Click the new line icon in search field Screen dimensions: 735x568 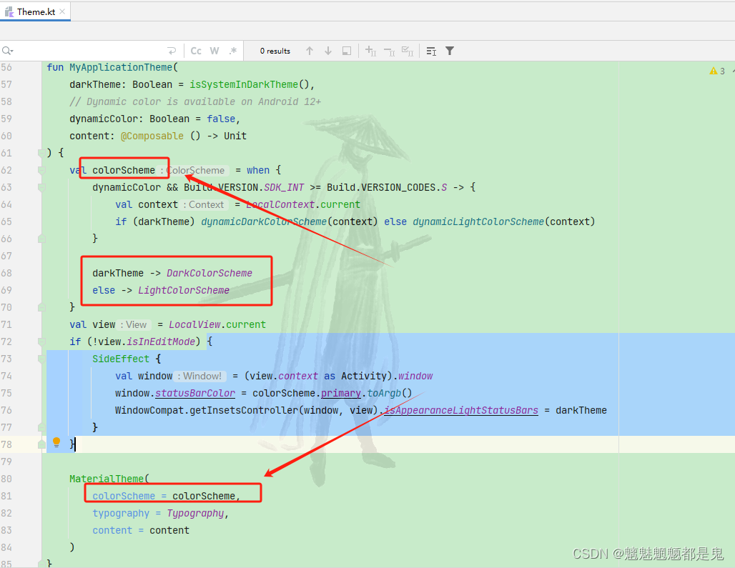click(172, 51)
